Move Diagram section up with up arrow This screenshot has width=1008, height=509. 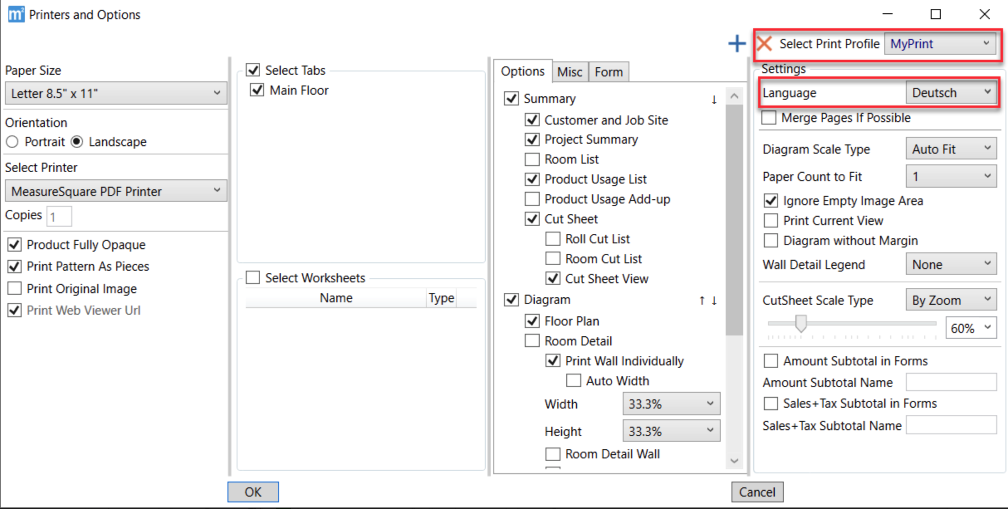click(702, 300)
